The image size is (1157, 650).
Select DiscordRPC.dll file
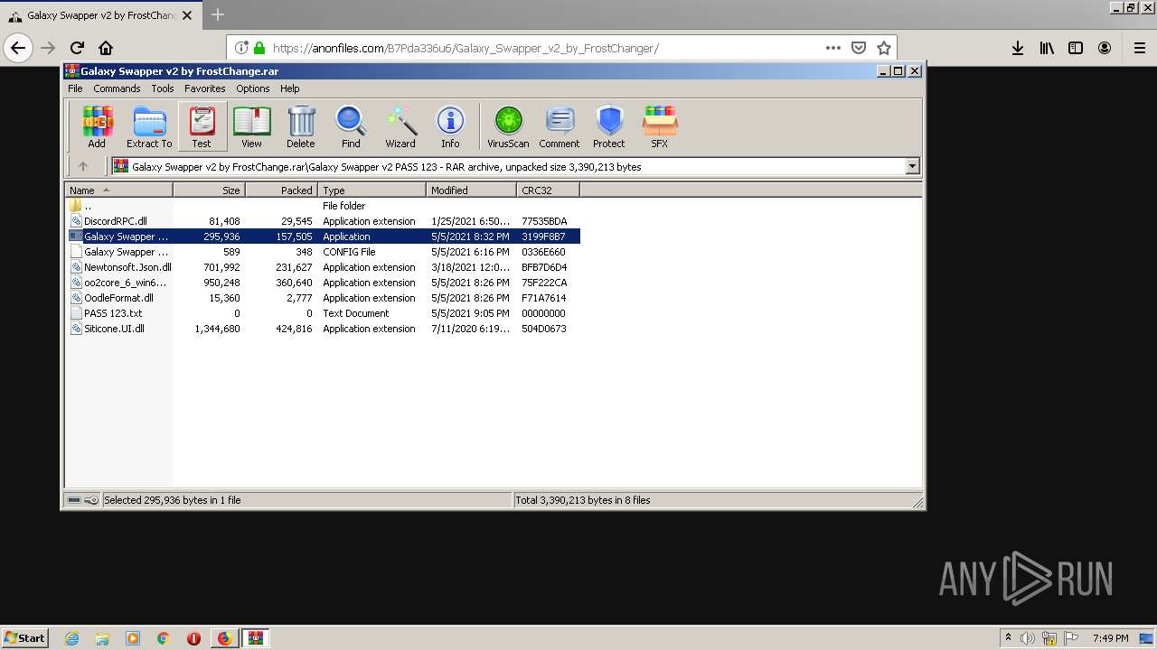(x=323, y=221)
